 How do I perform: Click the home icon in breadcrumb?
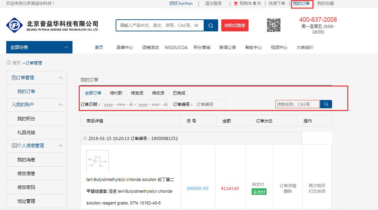click(9, 63)
